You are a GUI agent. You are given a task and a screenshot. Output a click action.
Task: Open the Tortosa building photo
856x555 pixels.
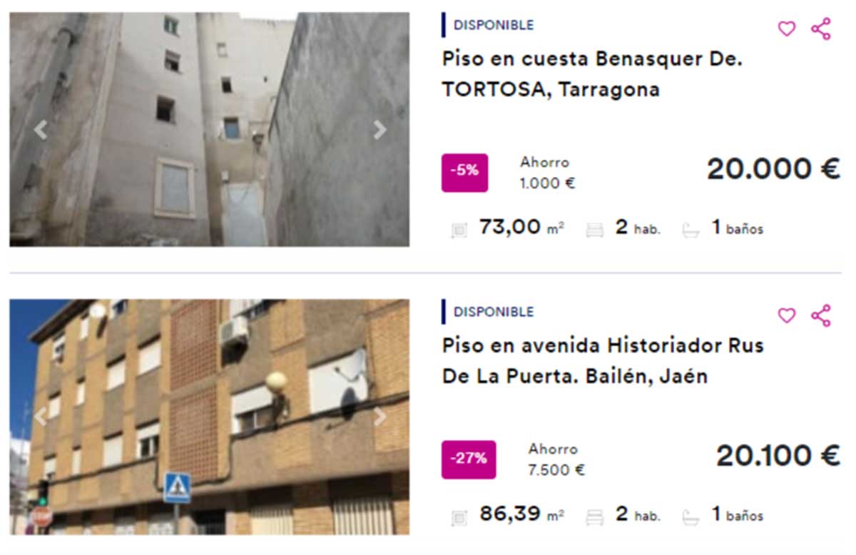209,129
